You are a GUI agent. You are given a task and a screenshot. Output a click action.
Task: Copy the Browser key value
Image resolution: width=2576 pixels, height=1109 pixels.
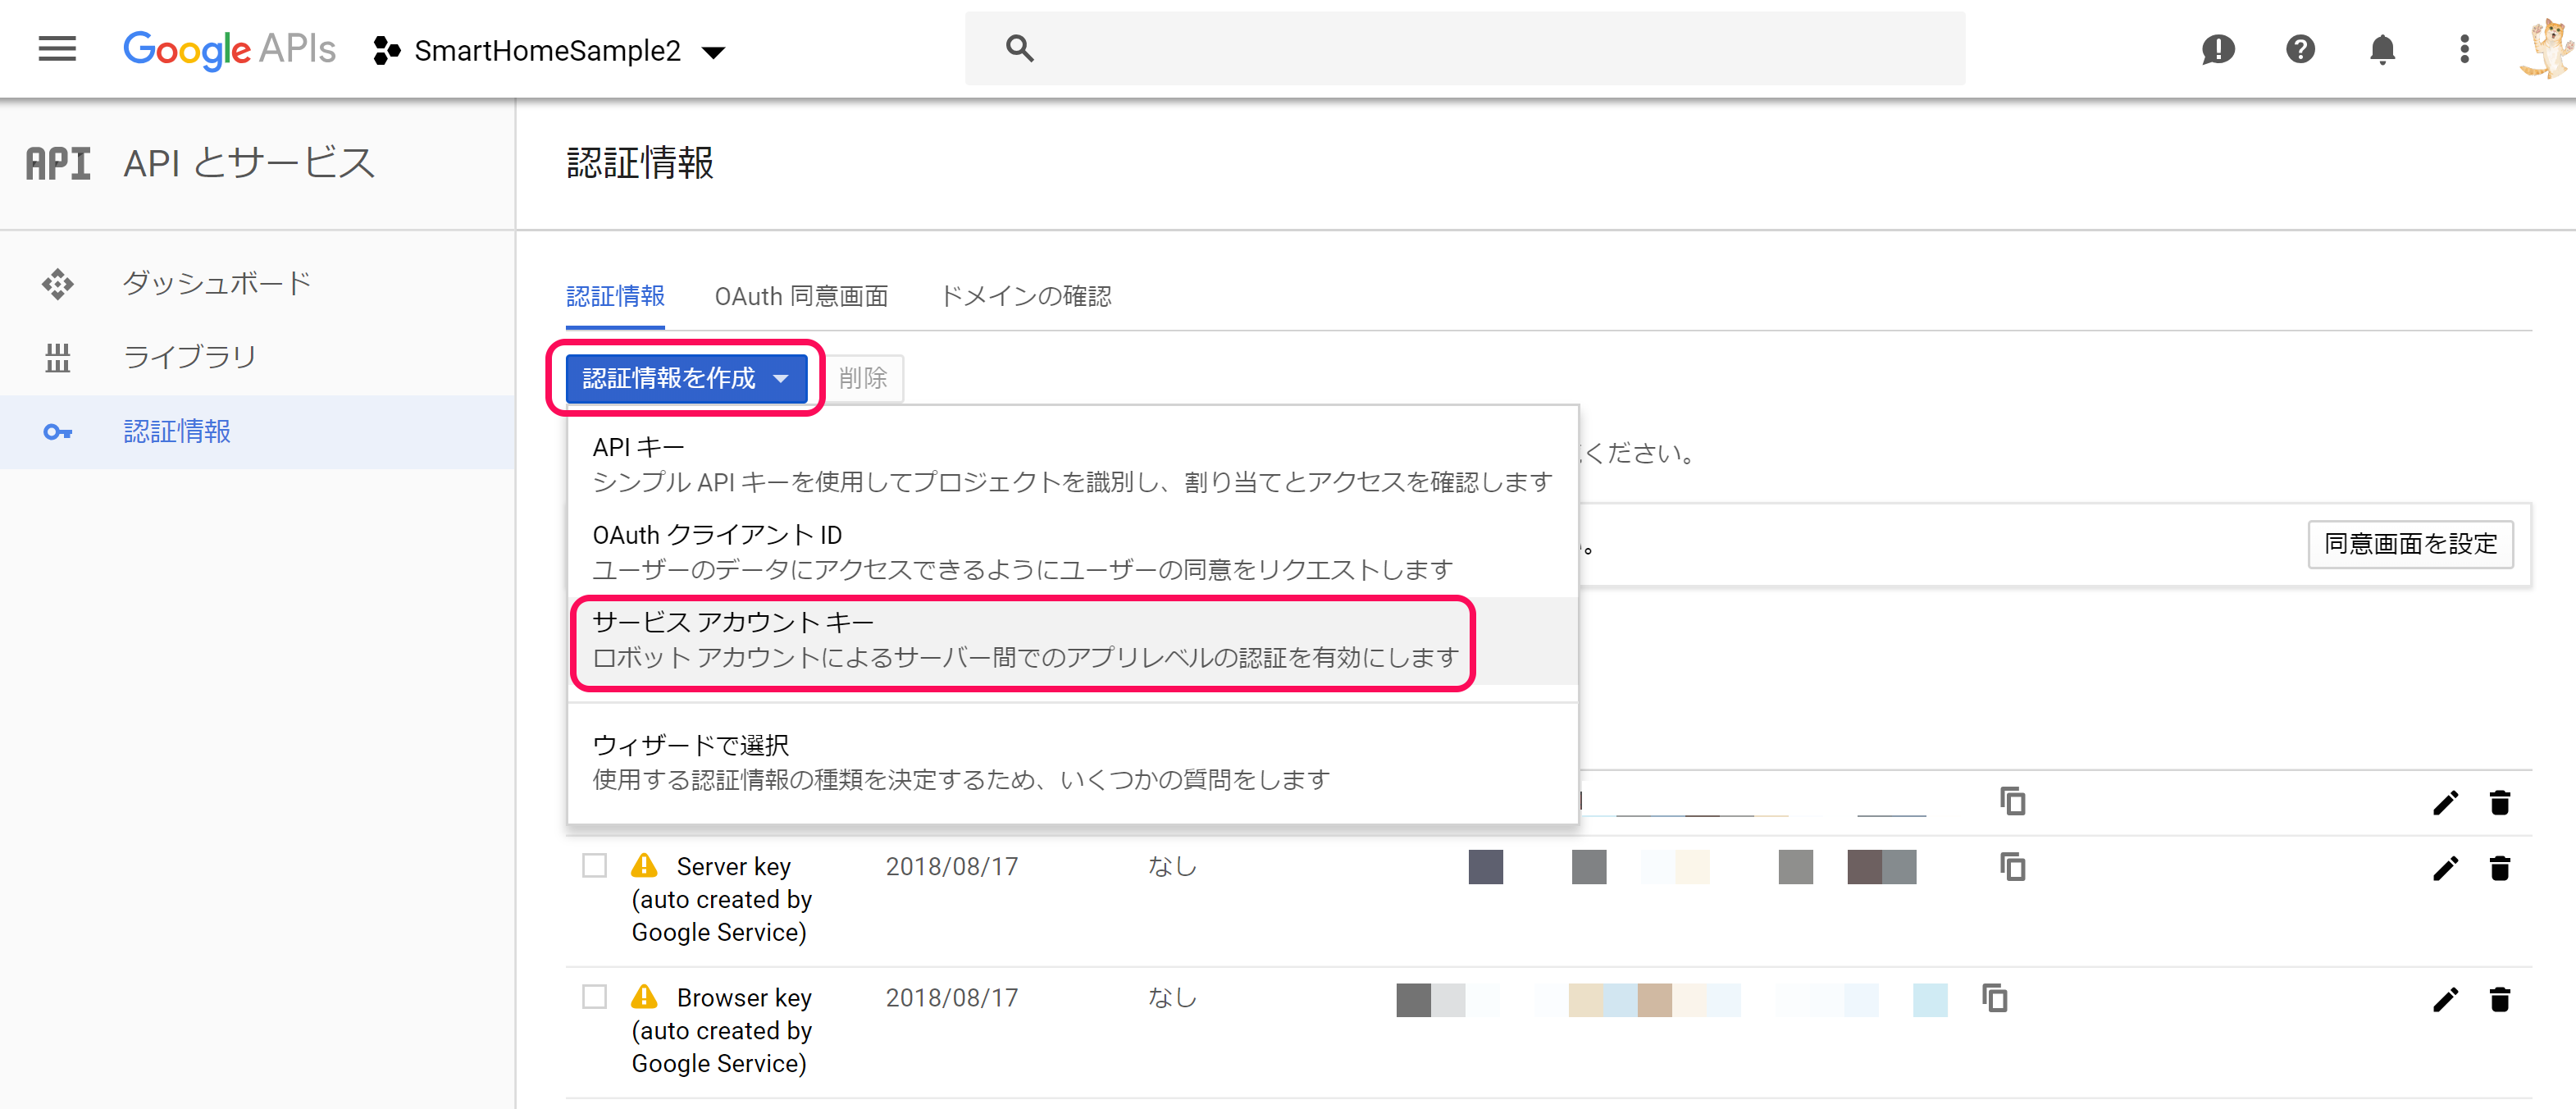tap(1995, 998)
